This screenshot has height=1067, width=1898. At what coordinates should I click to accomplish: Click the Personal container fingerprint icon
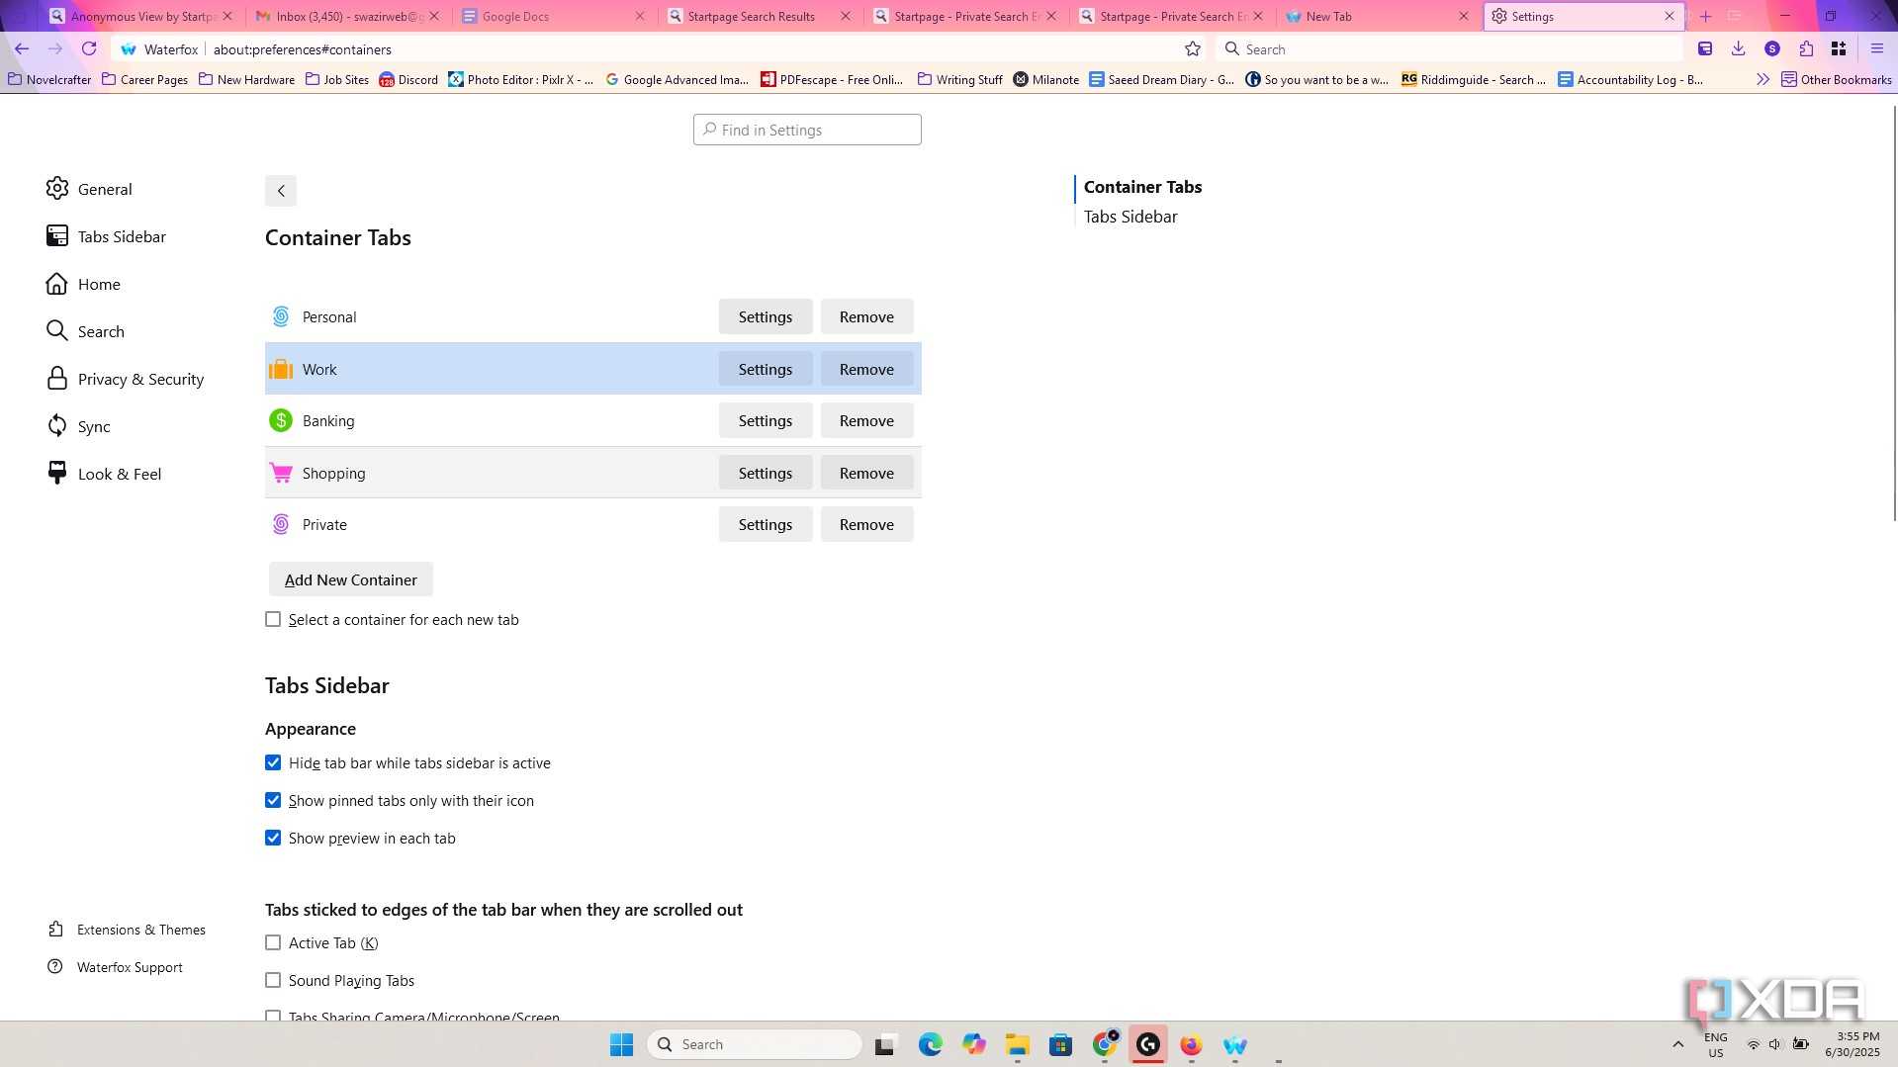point(281,316)
